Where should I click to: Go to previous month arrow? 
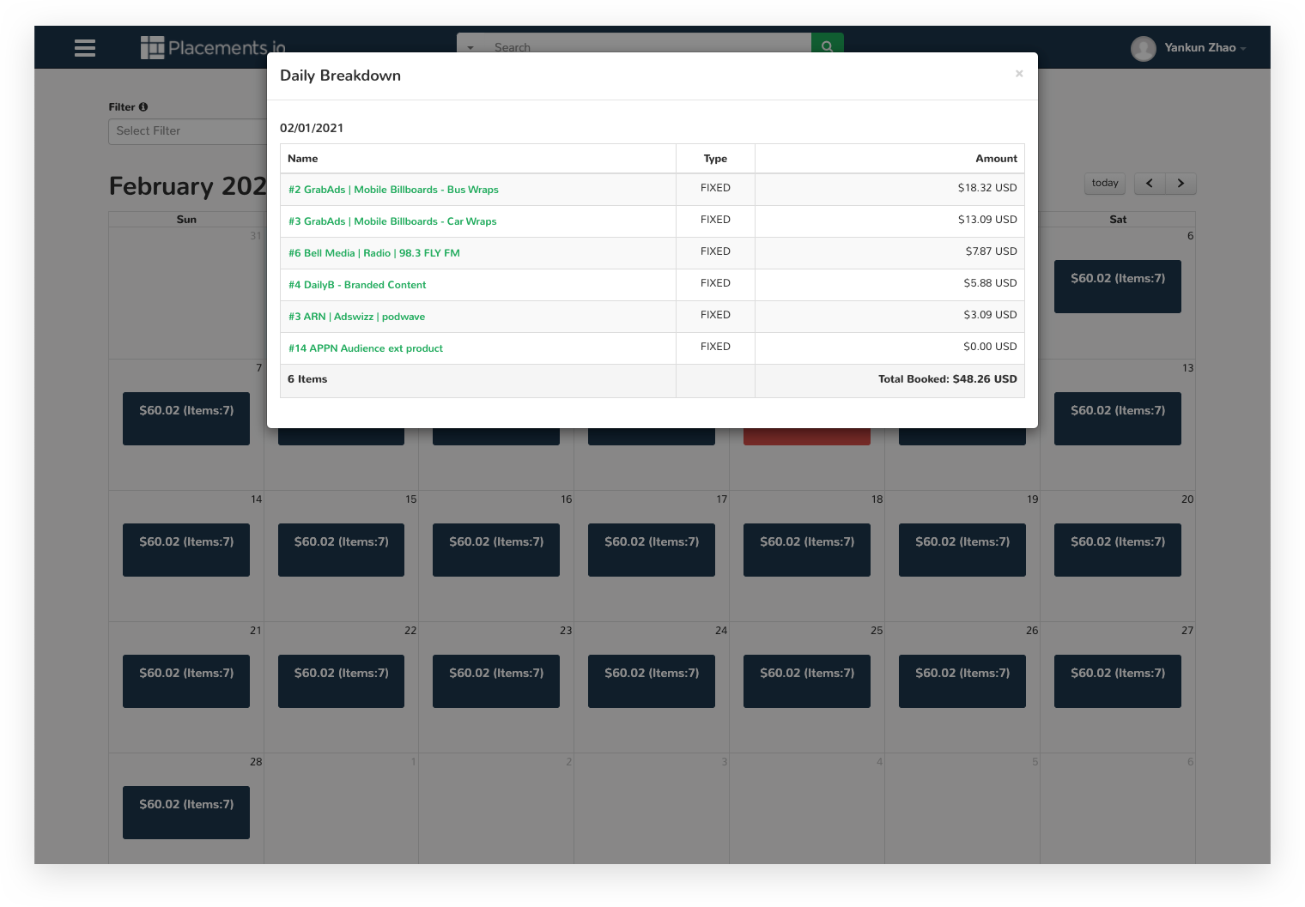coord(1149,183)
